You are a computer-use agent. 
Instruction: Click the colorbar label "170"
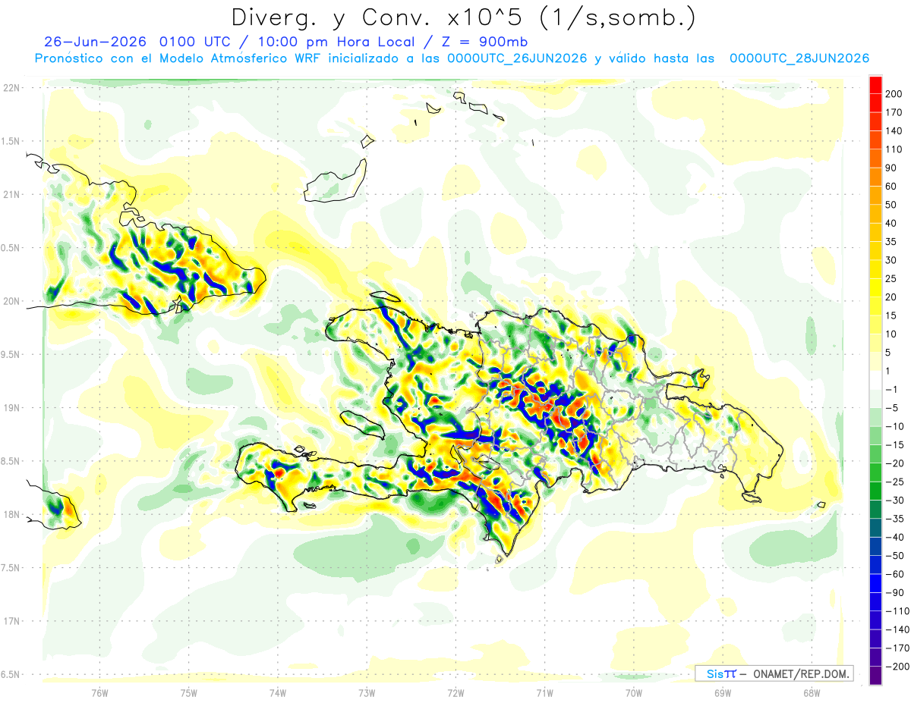point(894,112)
